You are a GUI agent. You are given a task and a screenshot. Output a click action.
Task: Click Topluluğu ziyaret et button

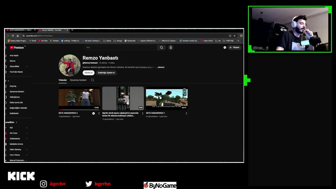[x=106, y=73]
